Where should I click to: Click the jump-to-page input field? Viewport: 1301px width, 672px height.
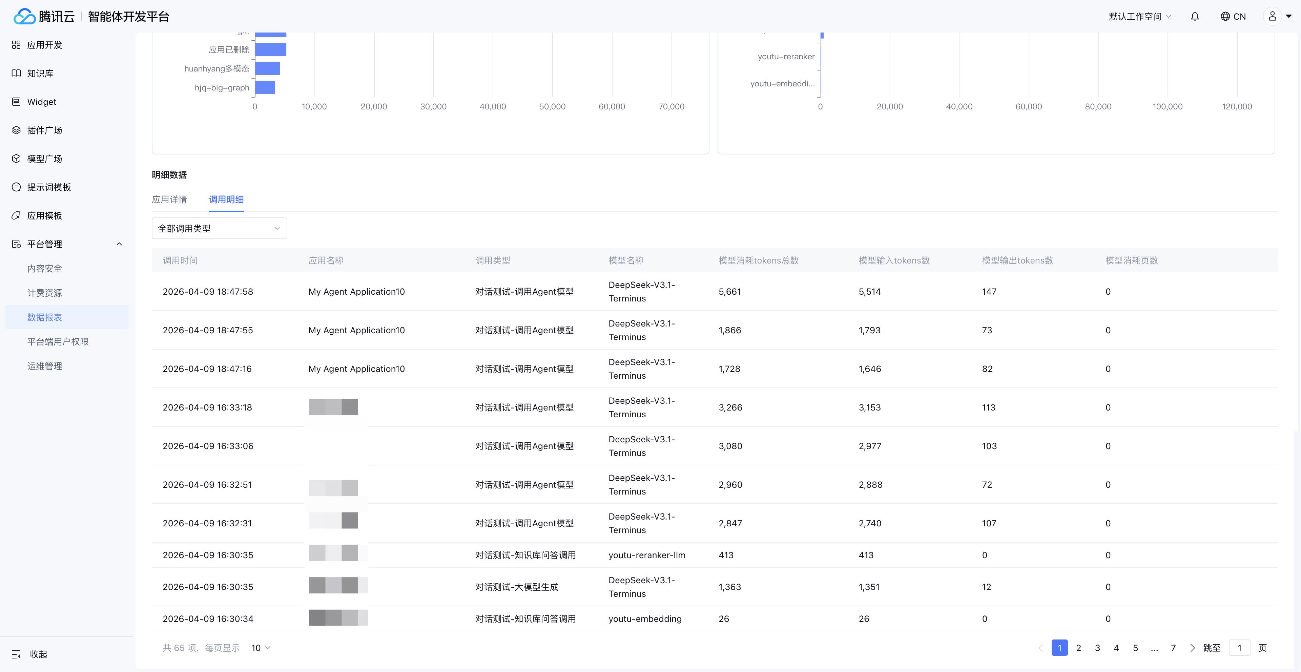(x=1239, y=648)
